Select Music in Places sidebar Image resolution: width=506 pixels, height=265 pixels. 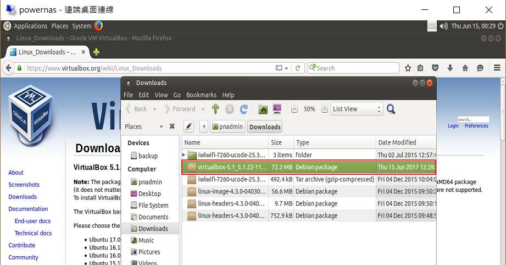pos(142,240)
